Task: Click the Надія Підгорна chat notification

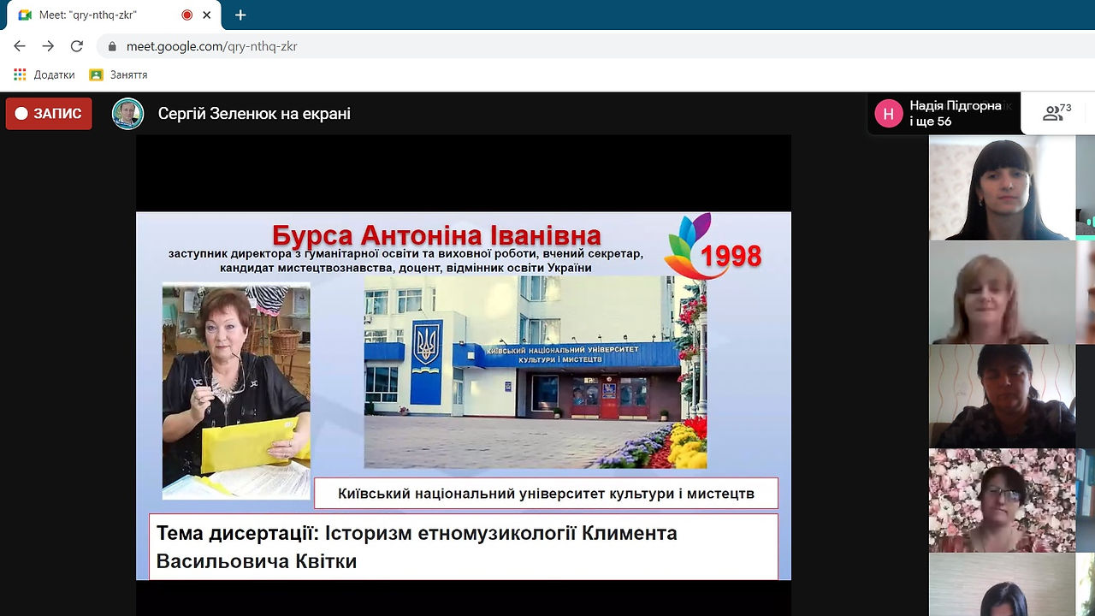Action: click(944, 114)
